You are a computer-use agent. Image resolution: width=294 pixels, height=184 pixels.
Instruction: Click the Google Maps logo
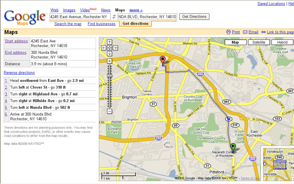[25, 17]
